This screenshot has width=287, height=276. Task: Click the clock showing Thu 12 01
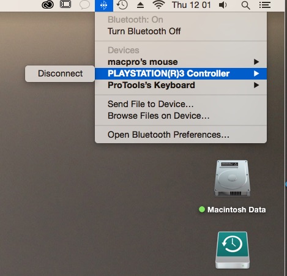pos(191,5)
